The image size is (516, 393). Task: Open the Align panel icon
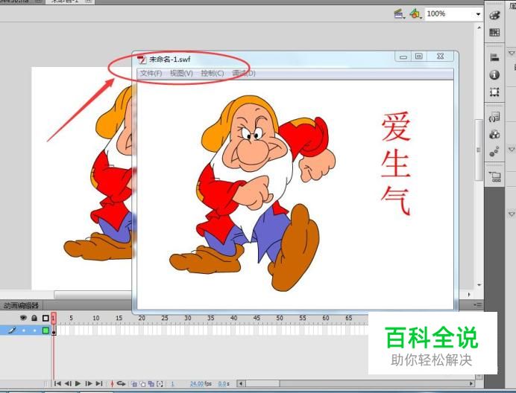[x=494, y=58]
